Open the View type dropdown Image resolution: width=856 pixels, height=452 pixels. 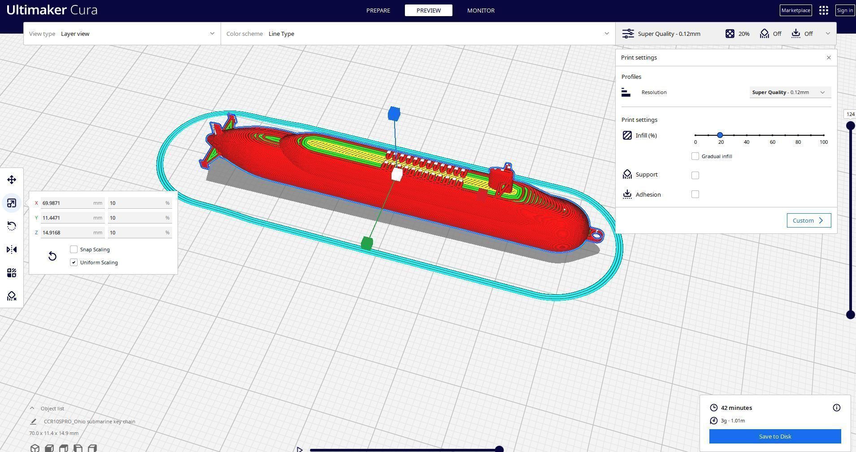coord(122,34)
